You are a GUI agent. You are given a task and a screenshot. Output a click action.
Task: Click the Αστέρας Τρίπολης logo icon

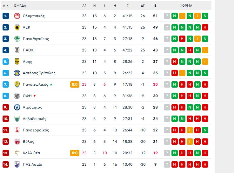click(17, 73)
